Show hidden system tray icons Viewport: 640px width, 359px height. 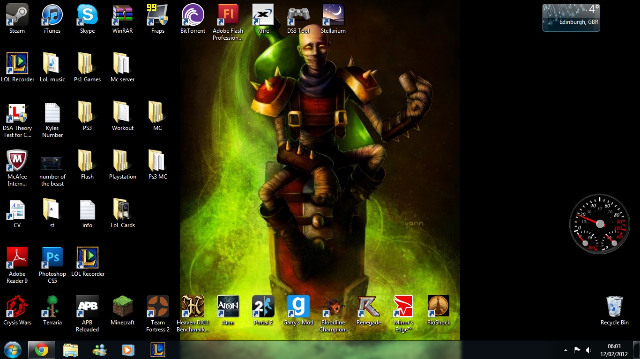click(566, 350)
